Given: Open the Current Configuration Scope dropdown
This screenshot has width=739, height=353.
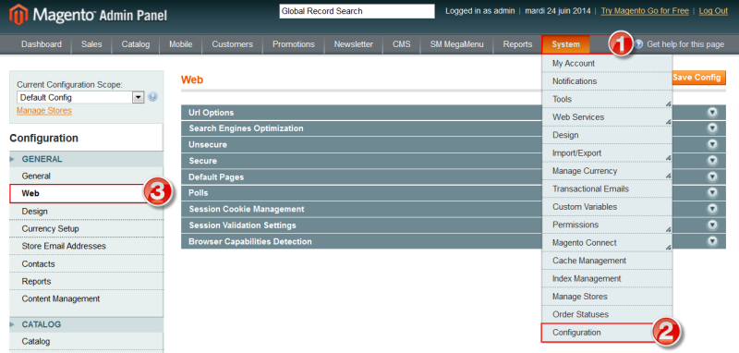Looking at the screenshot, I should click(x=80, y=98).
